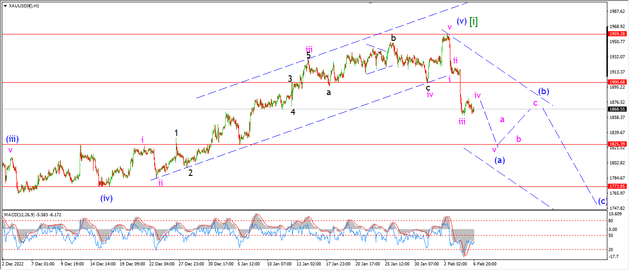Click the blue (a) projection label

click(x=500, y=160)
